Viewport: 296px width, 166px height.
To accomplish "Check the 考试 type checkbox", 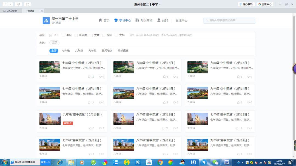I will click(64, 35).
